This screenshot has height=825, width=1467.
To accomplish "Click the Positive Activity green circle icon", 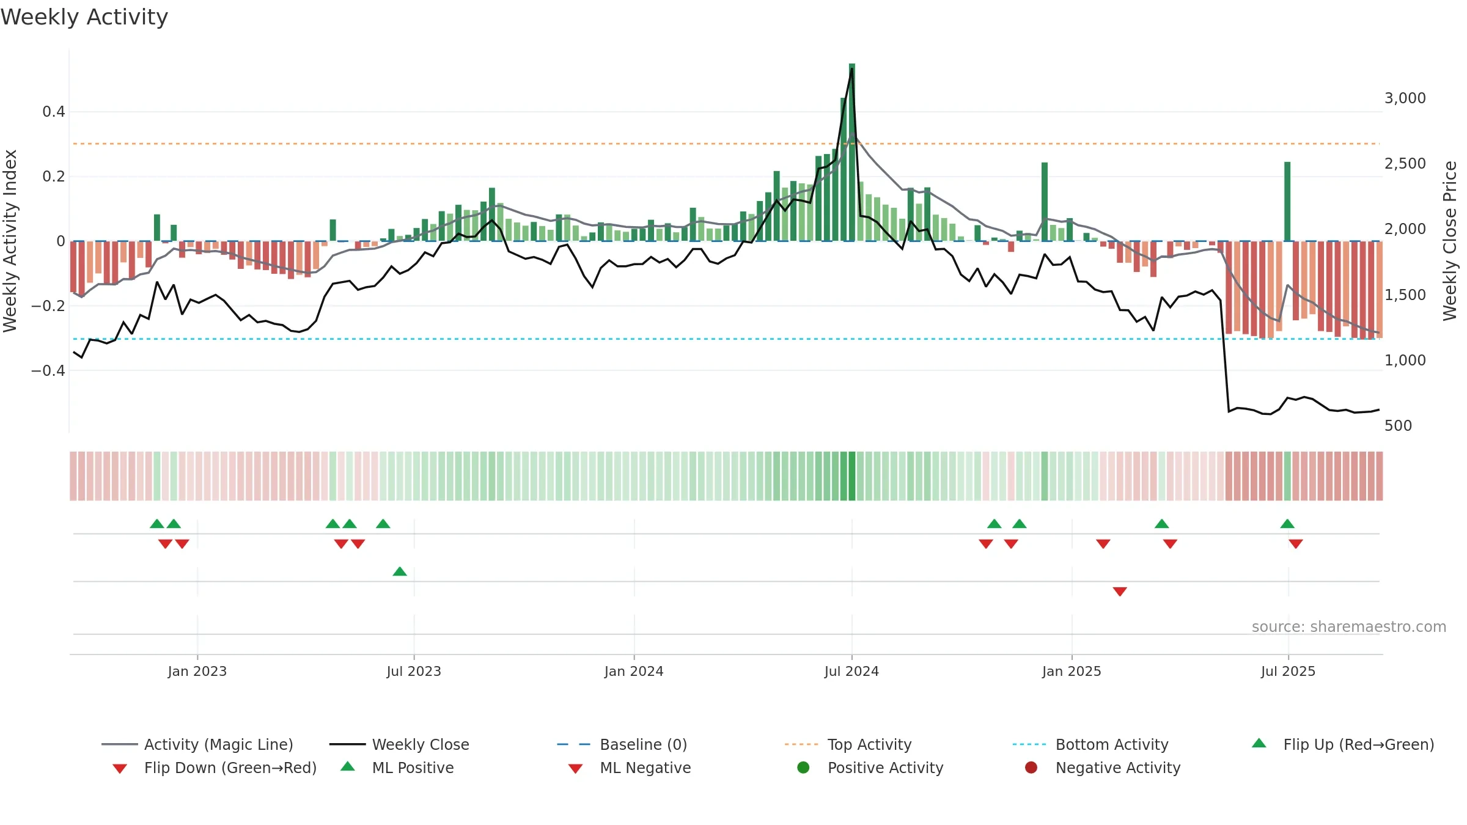I will (x=803, y=767).
